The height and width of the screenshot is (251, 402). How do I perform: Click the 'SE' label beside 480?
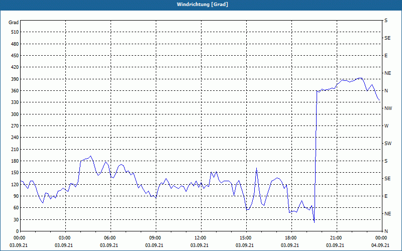tap(387, 38)
